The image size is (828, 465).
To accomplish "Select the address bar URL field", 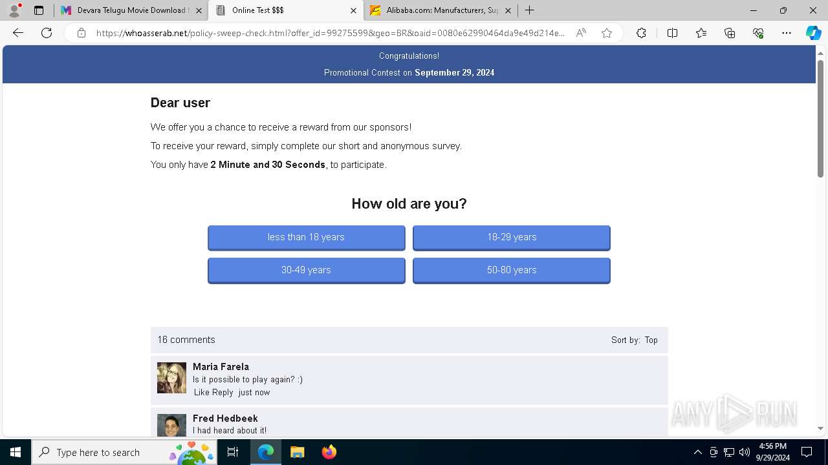I will coord(330,33).
